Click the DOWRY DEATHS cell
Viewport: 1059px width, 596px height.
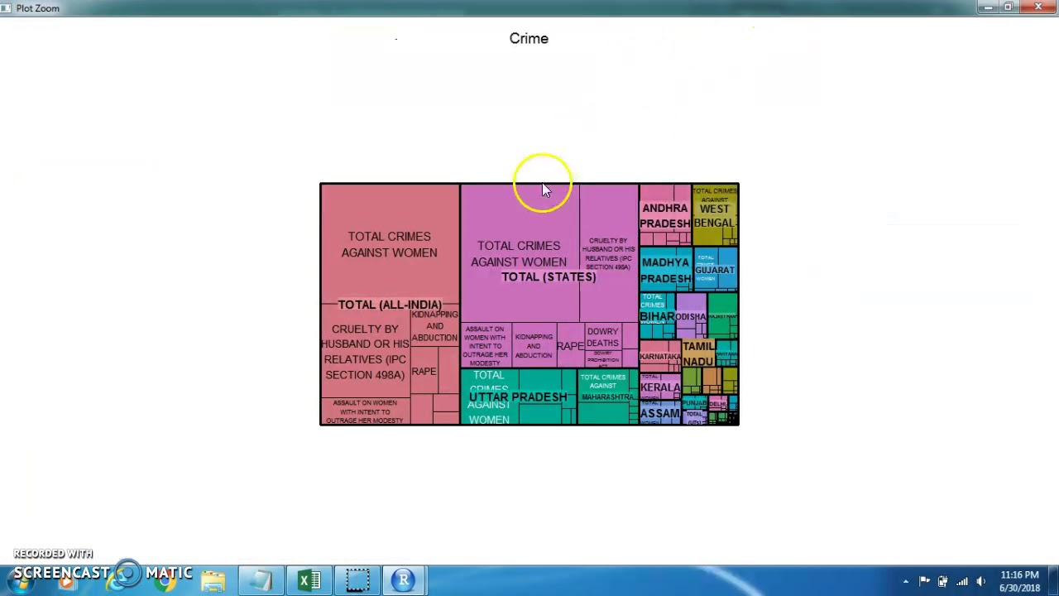coord(602,337)
